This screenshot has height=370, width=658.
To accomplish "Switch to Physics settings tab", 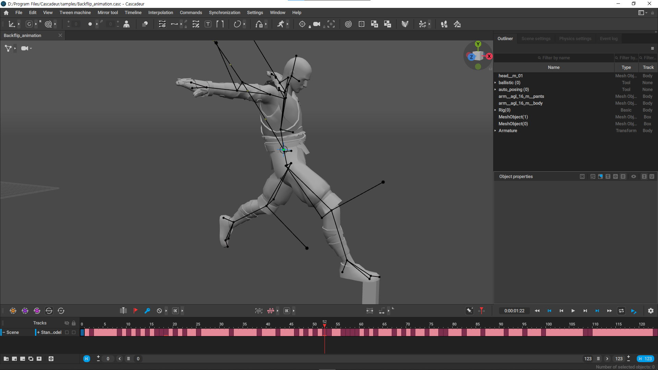I will coord(575,39).
